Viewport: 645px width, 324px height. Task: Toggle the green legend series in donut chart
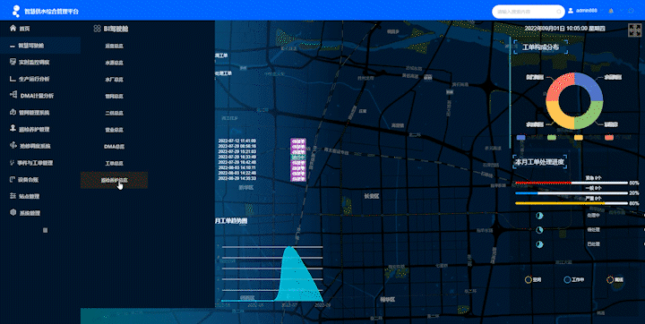point(552,137)
